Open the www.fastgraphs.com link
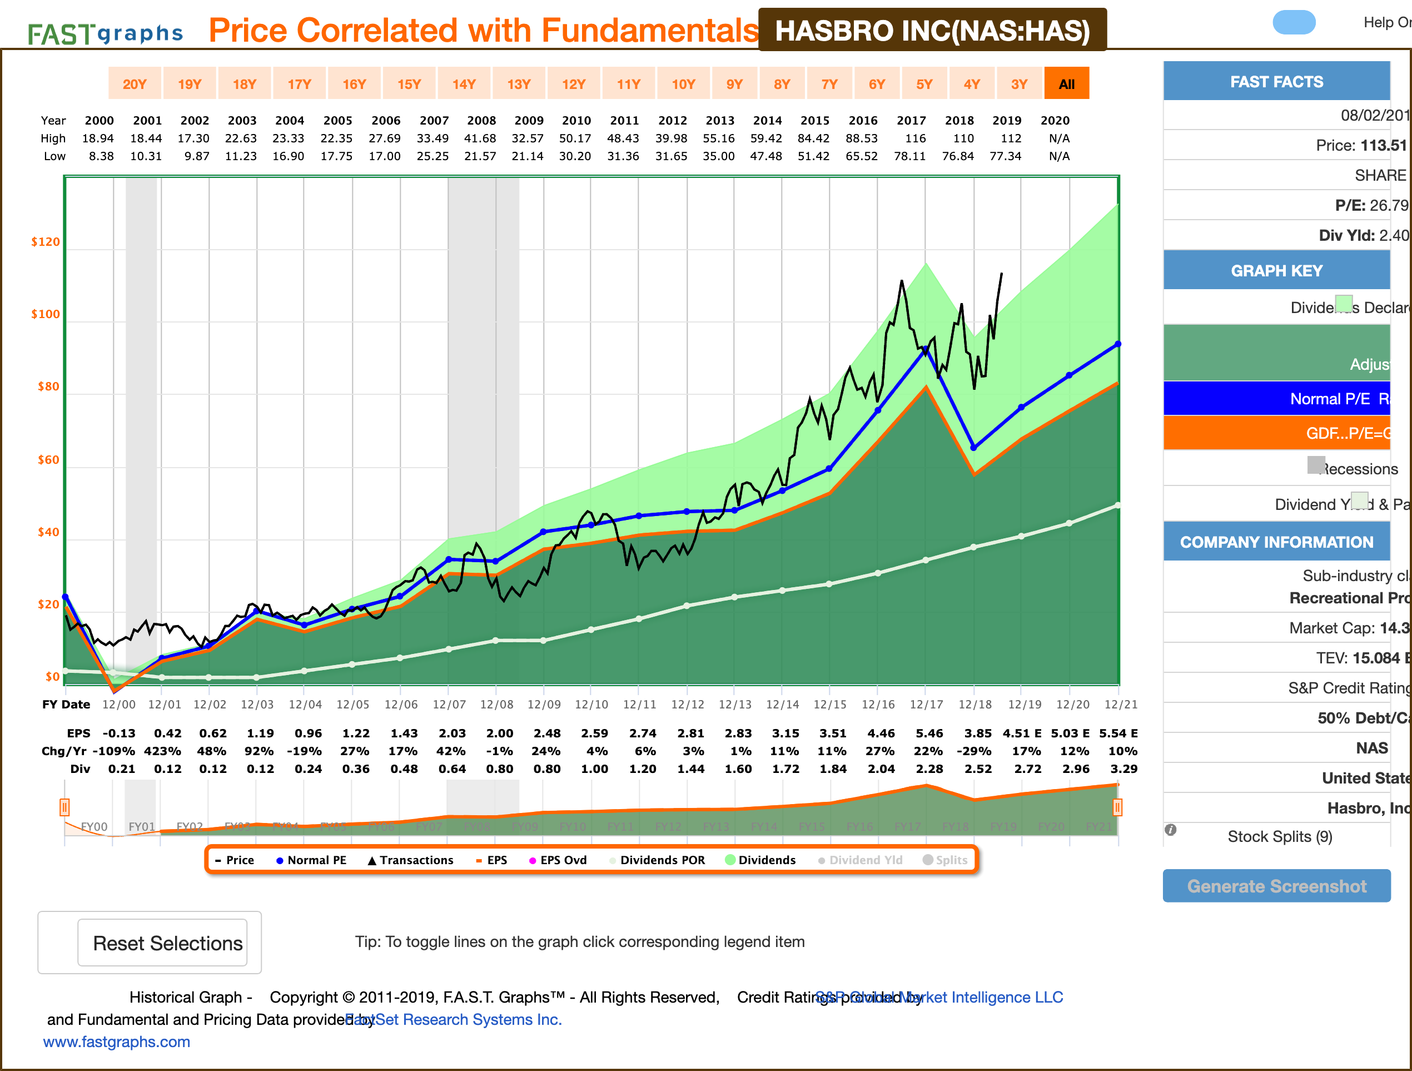The height and width of the screenshot is (1071, 1412). point(116,1042)
